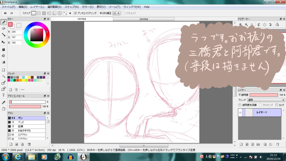
Task: Activate the Eyedropper tool
Action: pyautogui.click(x=3, y=102)
